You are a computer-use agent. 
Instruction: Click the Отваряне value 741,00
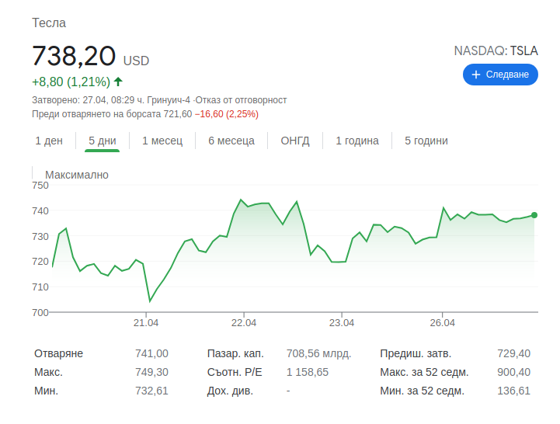[x=151, y=353]
